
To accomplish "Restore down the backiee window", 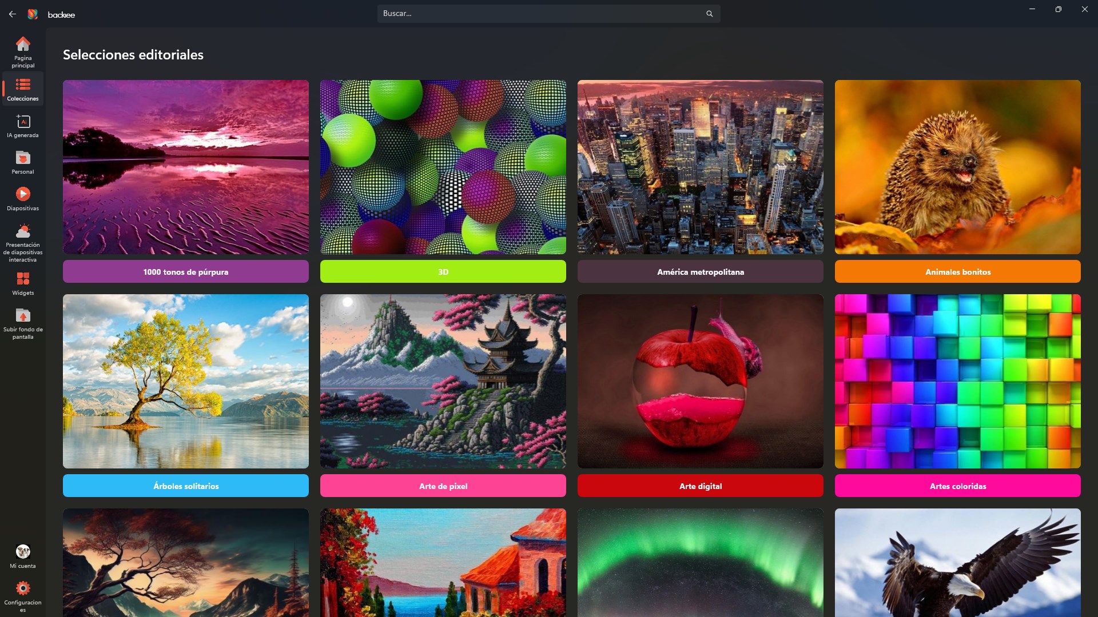I will tap(1059, 9).
